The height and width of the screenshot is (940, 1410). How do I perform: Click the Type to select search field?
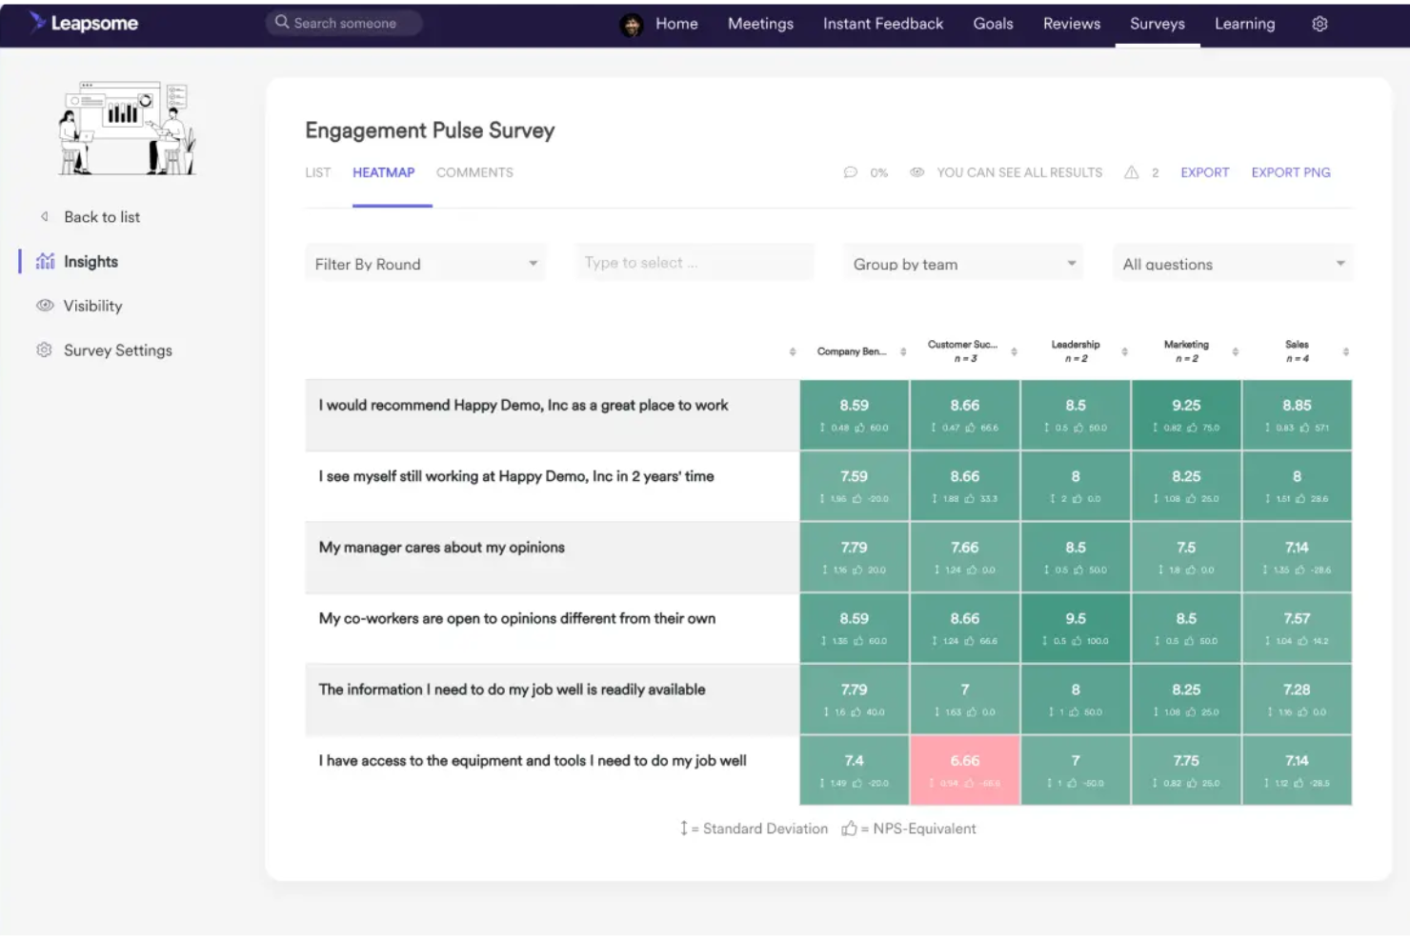[x=694, y=262]
